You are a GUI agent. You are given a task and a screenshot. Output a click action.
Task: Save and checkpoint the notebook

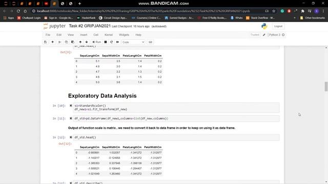(46, 42)
